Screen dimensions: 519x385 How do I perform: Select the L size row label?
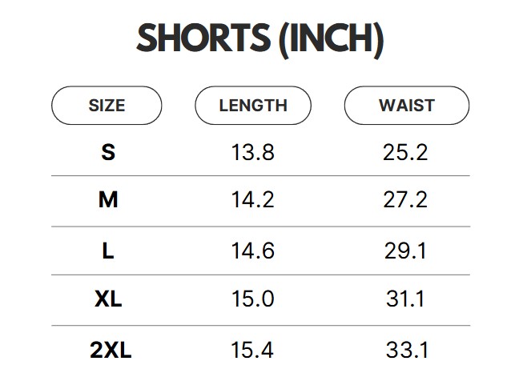pyautogui.click(x=108, y=251)
